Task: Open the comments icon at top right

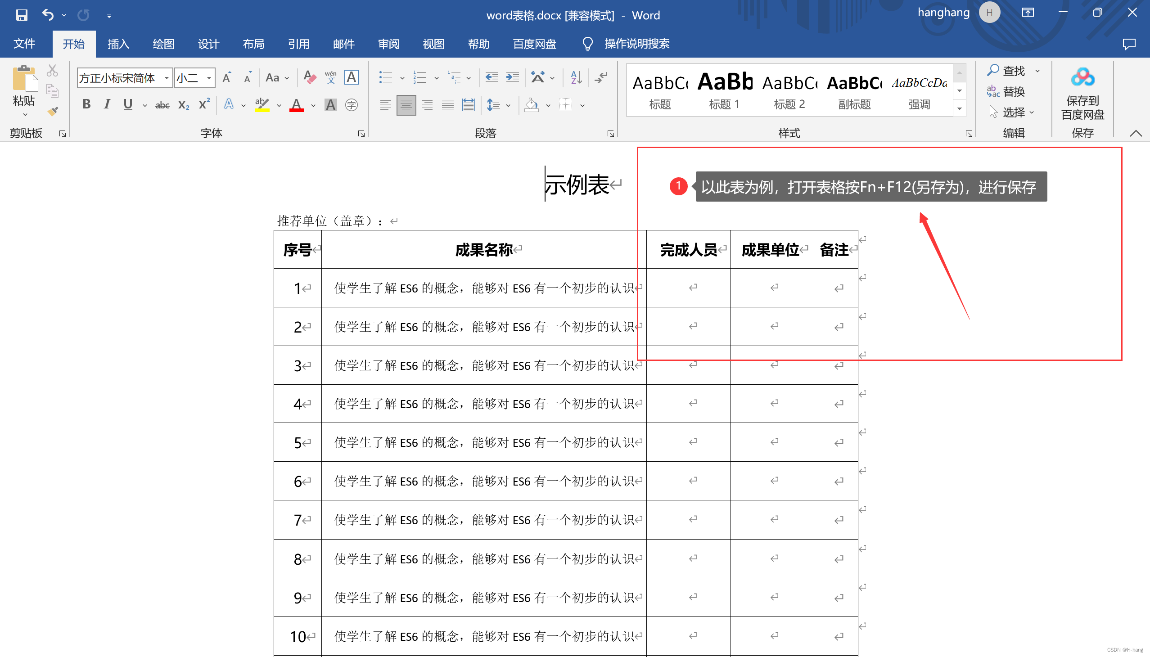Action: (1129, 44)
